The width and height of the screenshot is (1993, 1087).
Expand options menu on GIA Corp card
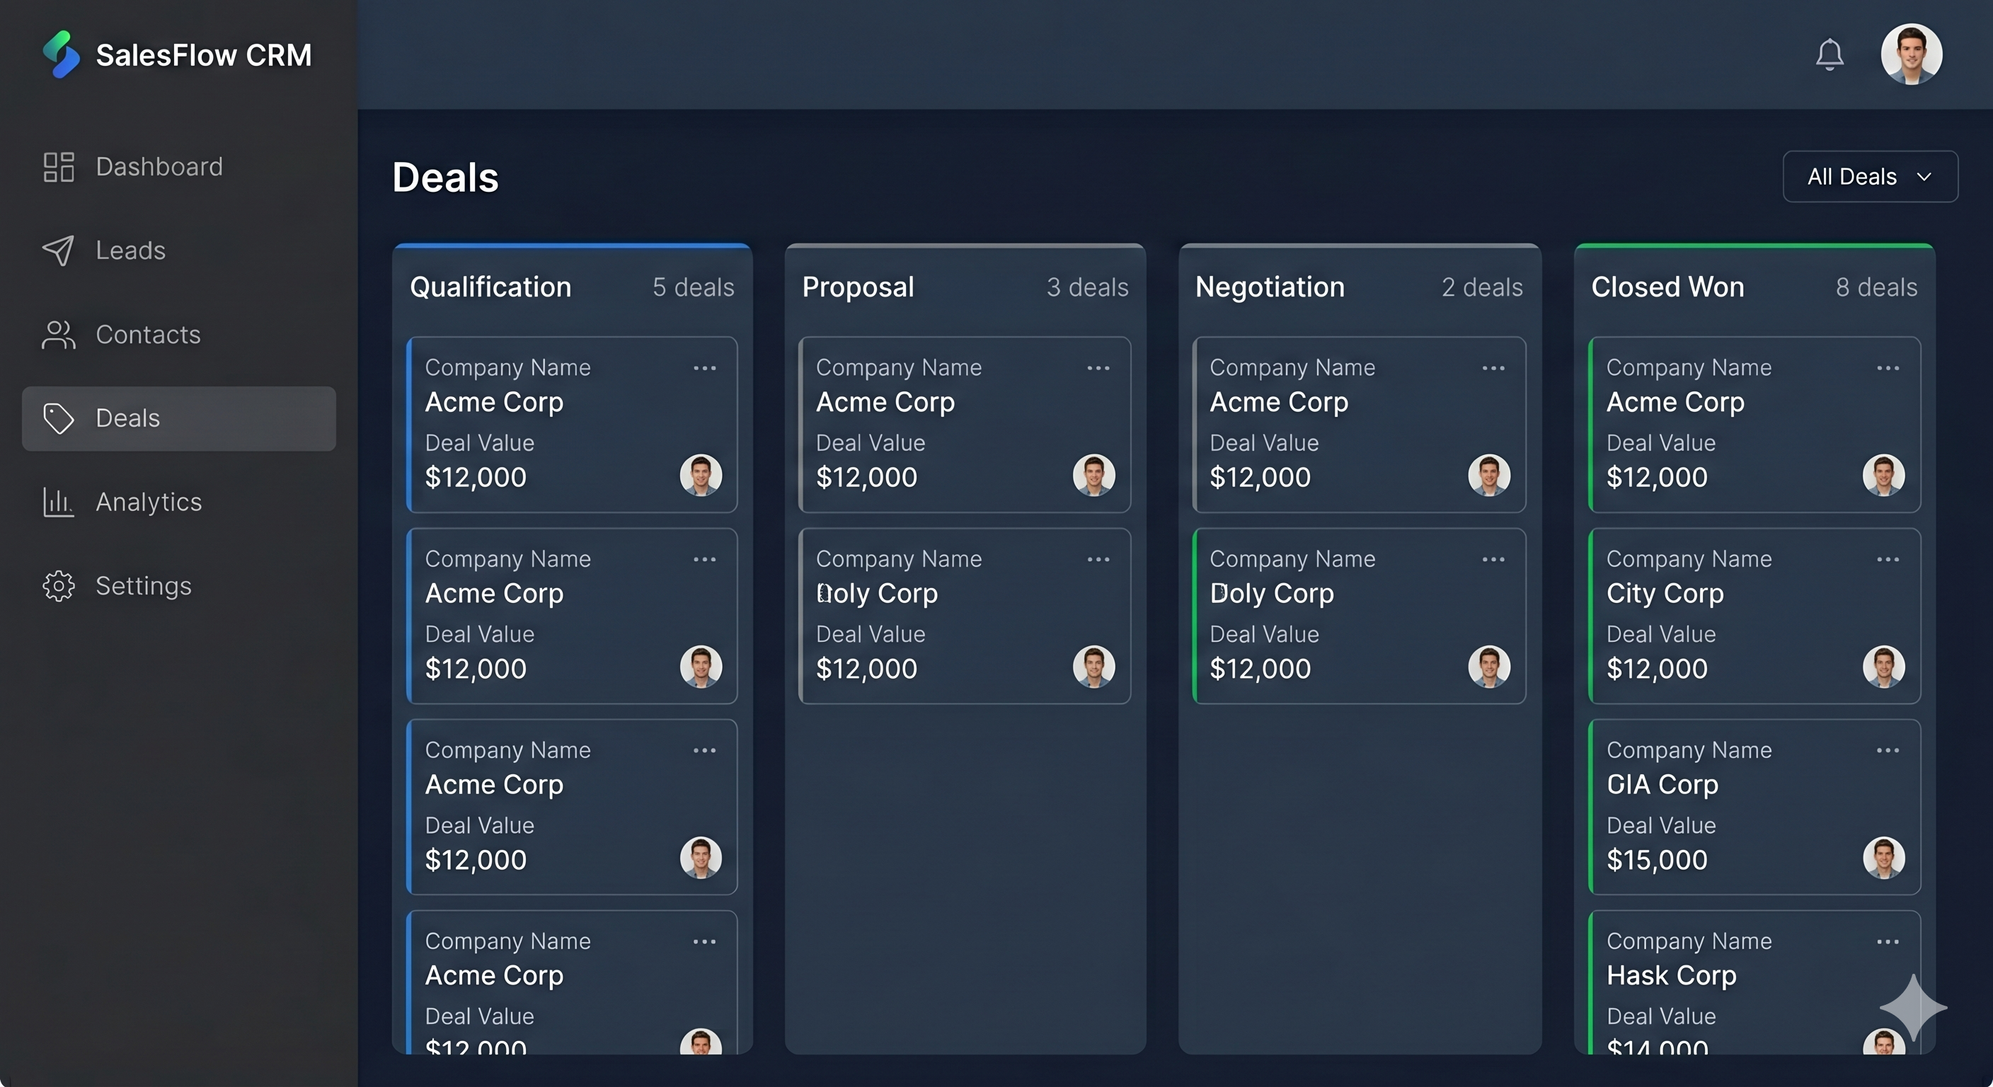tap(1888, 750)
